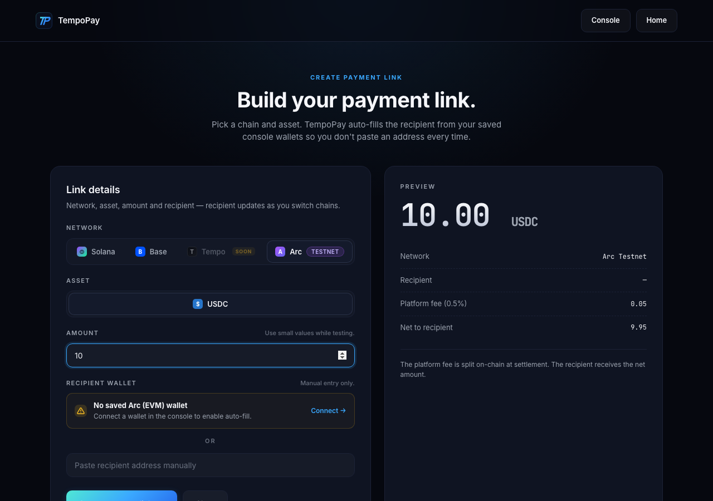Click the Recipient label in preview

tap(416, 280)
